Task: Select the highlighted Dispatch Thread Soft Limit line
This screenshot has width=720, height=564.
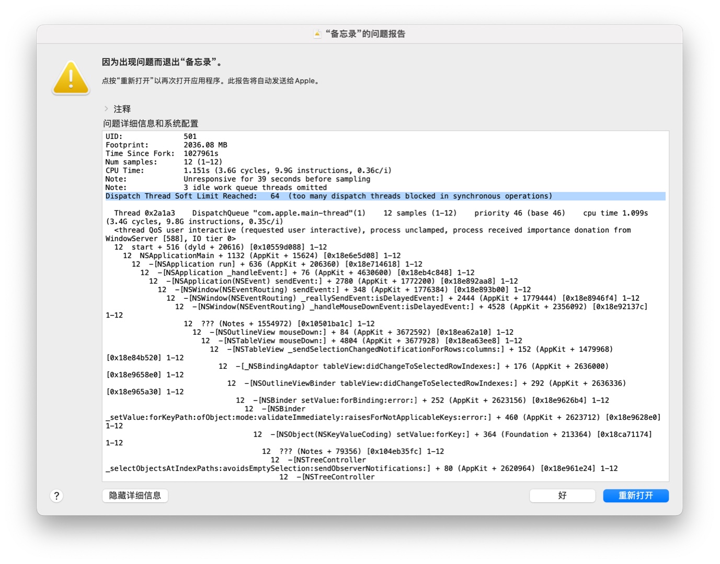Action: coord(385,196)
